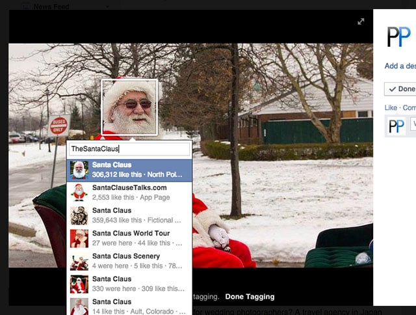416x315 pixels.
Task: Select Santa Claus with 359,643 likes
Action: [x=129, y=216]
